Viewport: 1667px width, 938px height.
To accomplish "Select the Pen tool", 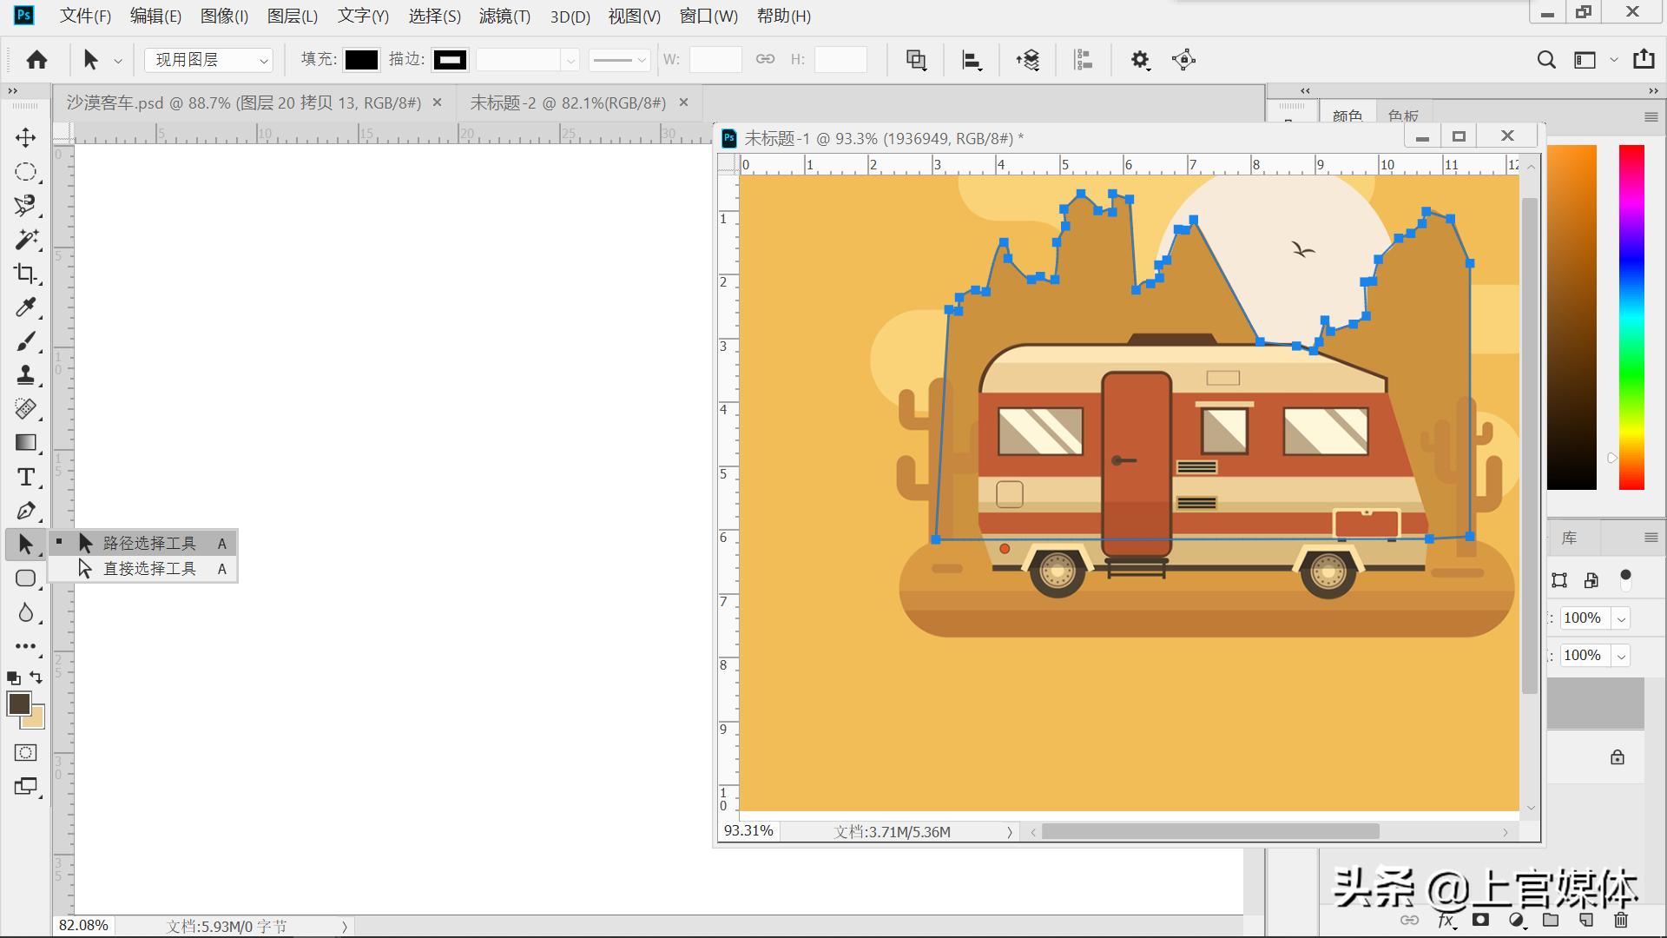I will click(25, 511).
